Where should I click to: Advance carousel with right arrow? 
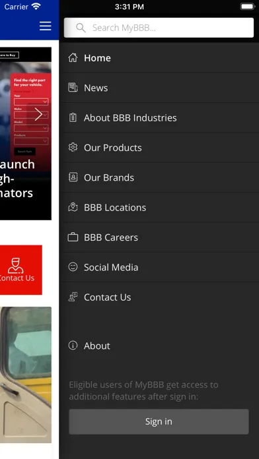click(38, 114)
